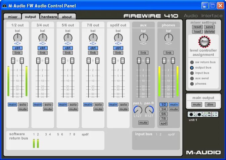Toggle ctrl on 7/8 out channel
The image size is (226, 160).
[x=93, y=48]
